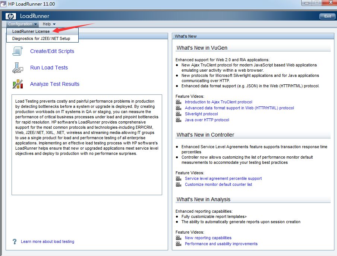This screenshot has width=337, height=256.
Task: Click video icon beside Silverlight protocol
Action: click(x=179, y=114)
